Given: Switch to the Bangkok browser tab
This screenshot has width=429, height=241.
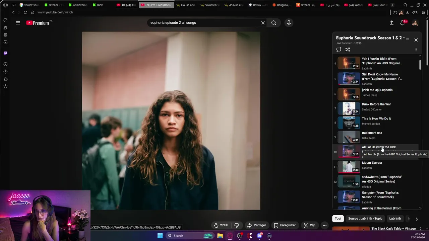Looking at the screenshot, I should click(x=282, y=5).
